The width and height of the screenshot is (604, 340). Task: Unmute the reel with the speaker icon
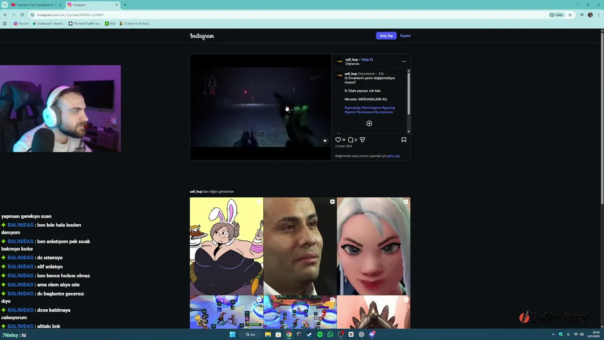(325, 141)
